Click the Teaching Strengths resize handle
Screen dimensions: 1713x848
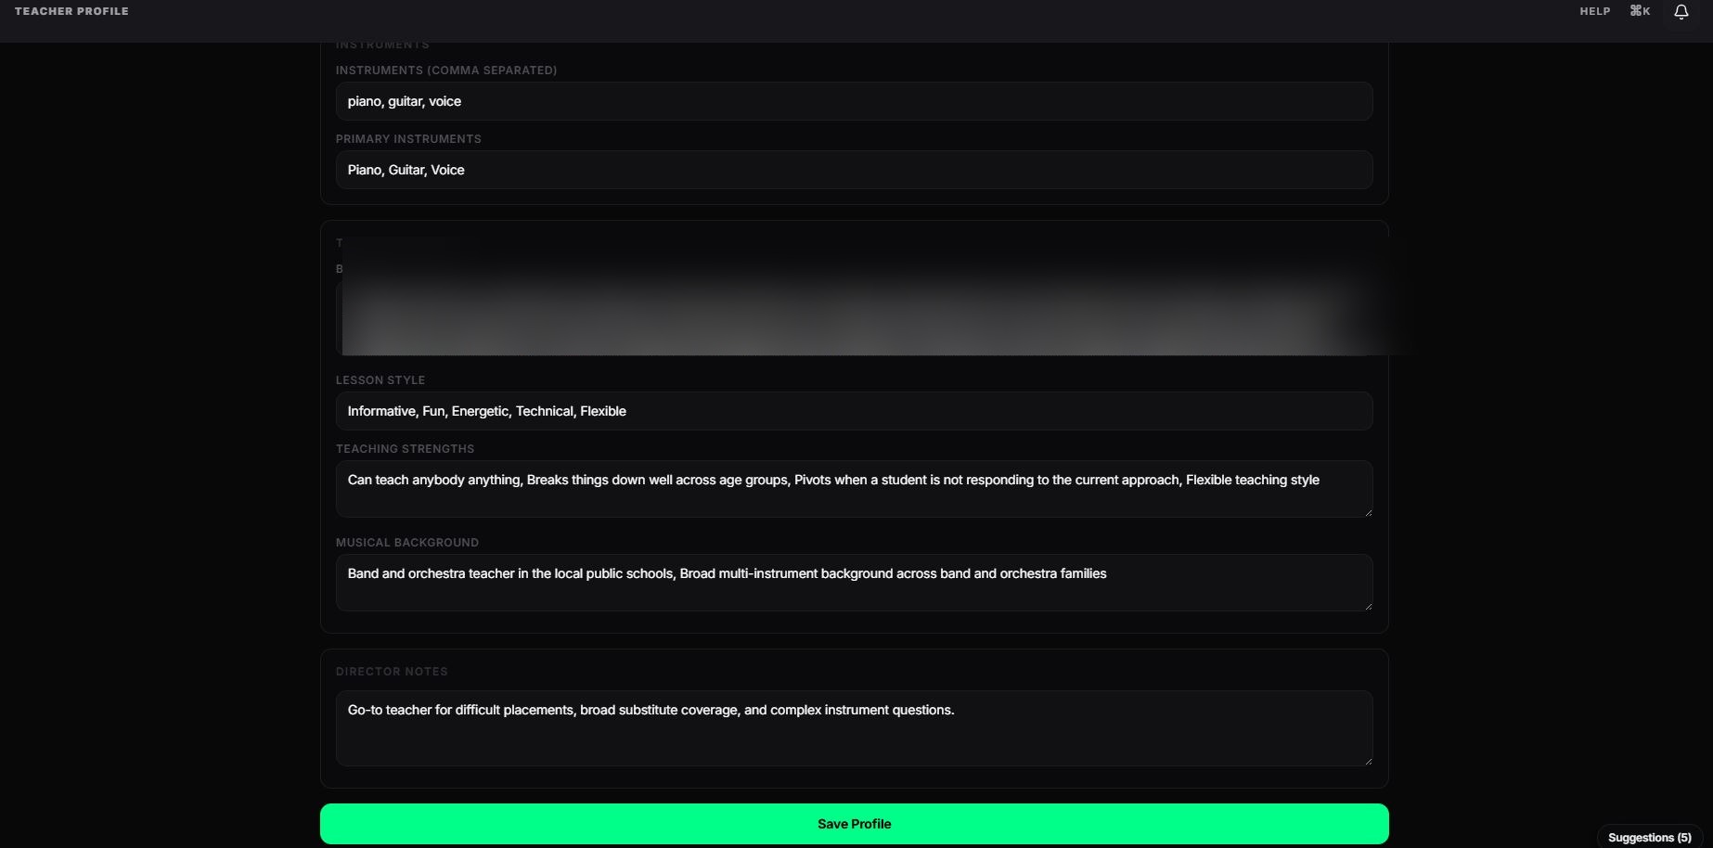coord(1367,511)
